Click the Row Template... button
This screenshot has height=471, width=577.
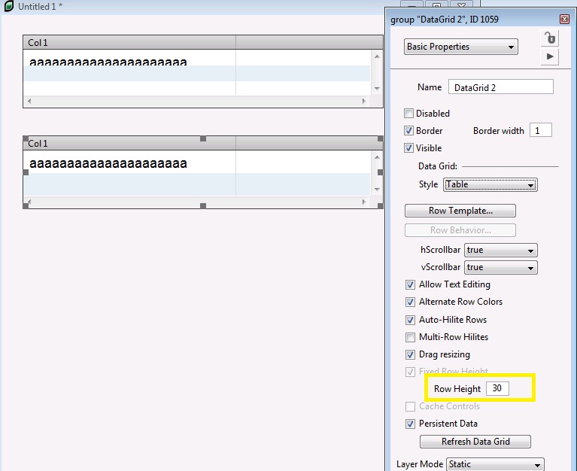click(x=460, y=211)
